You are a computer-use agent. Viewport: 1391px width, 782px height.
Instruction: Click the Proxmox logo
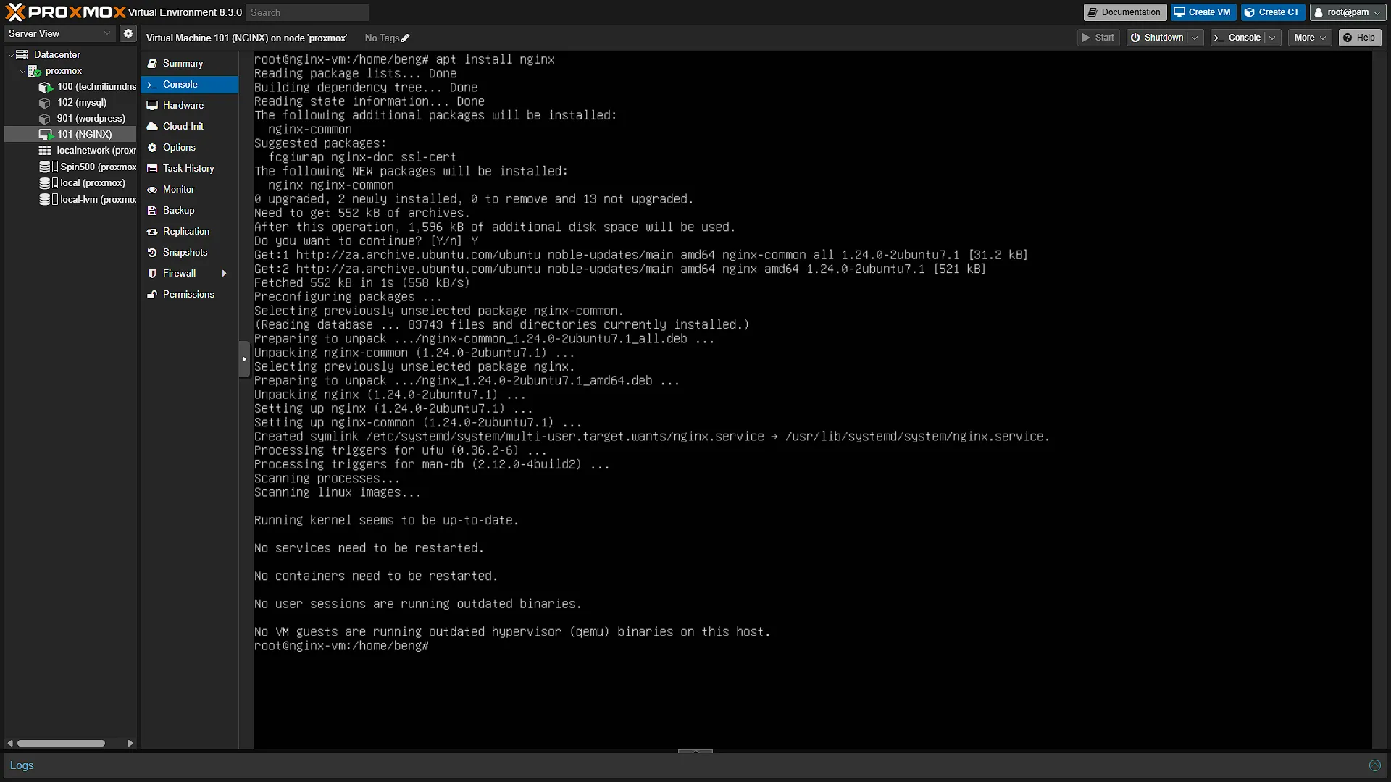[65, 12]
